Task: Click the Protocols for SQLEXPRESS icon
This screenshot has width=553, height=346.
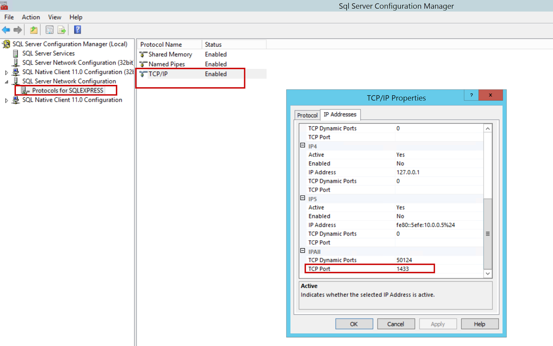Action: (25, 90)
